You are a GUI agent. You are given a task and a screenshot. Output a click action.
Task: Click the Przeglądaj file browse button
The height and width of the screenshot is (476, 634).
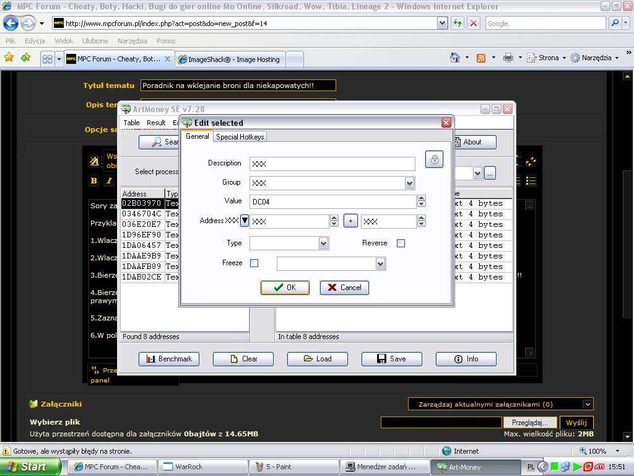(x=530, y=423)
